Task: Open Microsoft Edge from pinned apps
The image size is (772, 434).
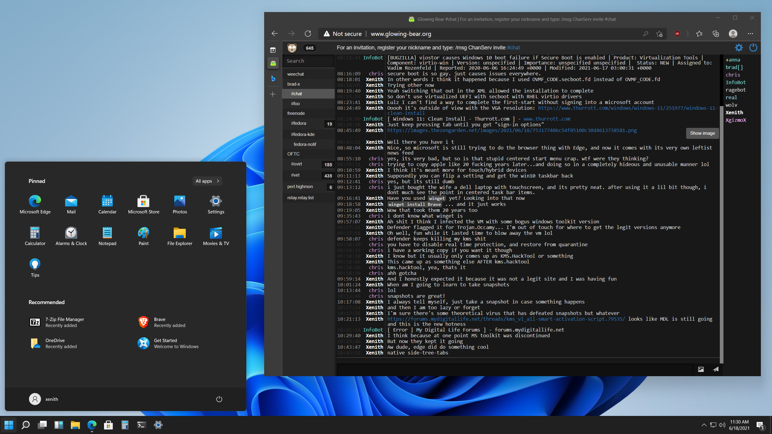Action: click(x=35, y=205)
